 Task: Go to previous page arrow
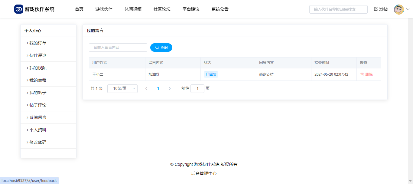146,89
